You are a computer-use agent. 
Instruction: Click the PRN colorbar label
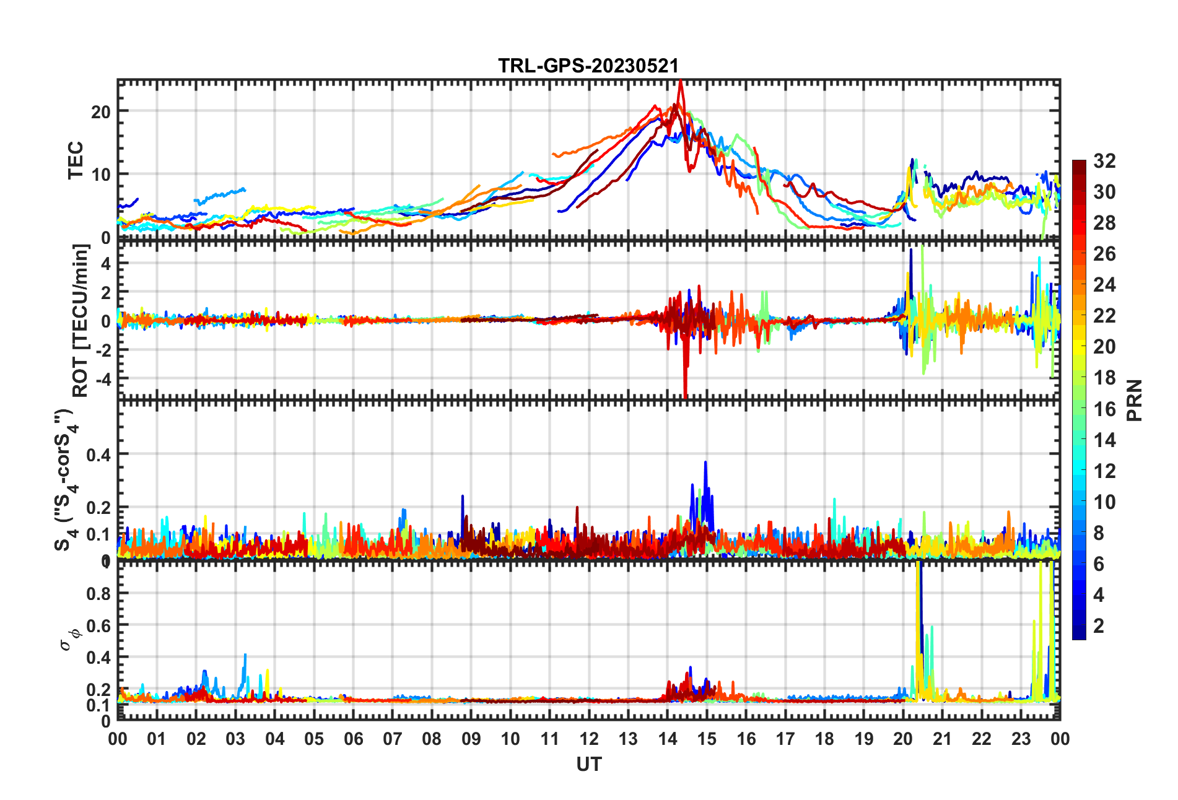1134,401
